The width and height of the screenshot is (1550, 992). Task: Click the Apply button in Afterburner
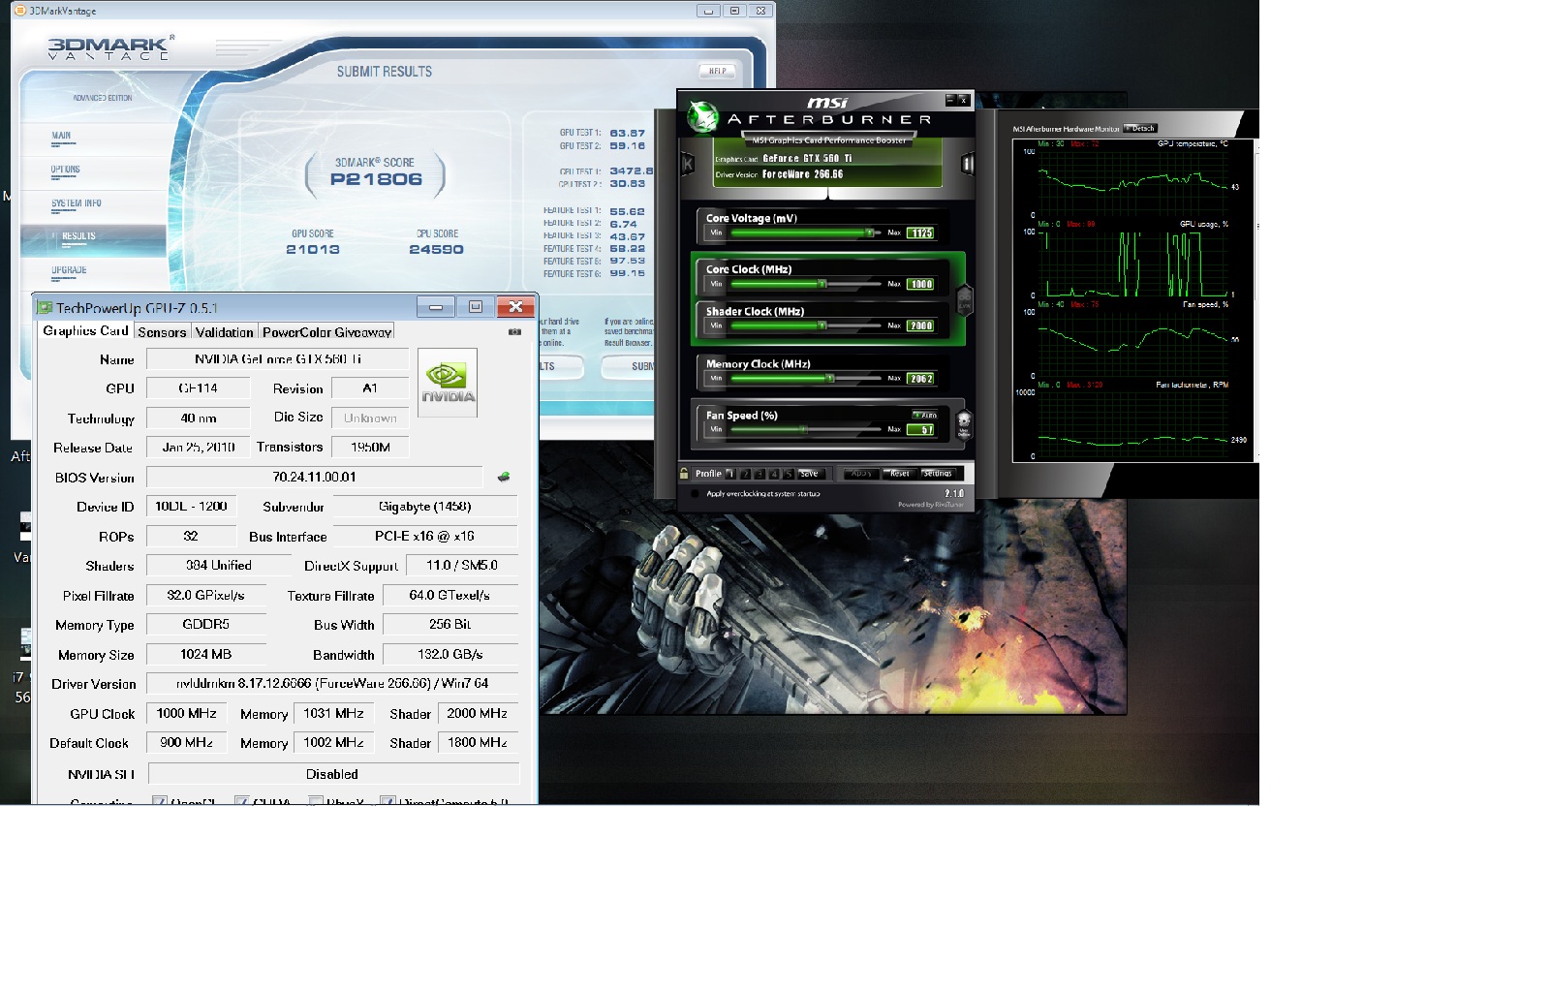coord(860,474)
